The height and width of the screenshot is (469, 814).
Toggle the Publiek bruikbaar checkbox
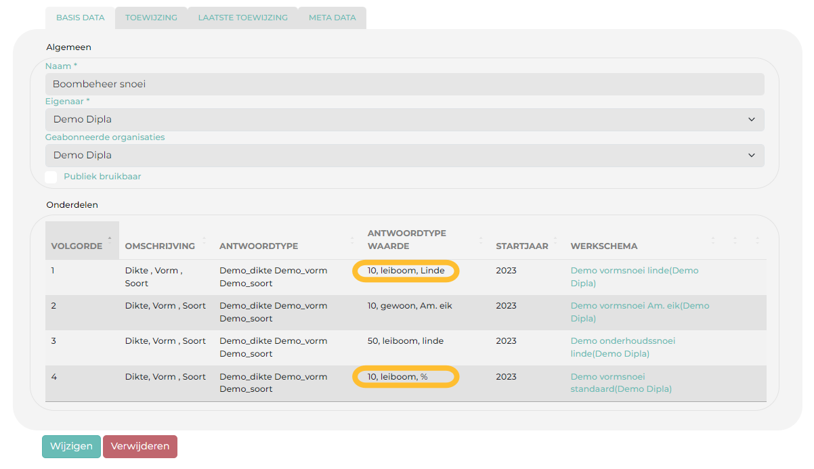[x=51, y=177]
